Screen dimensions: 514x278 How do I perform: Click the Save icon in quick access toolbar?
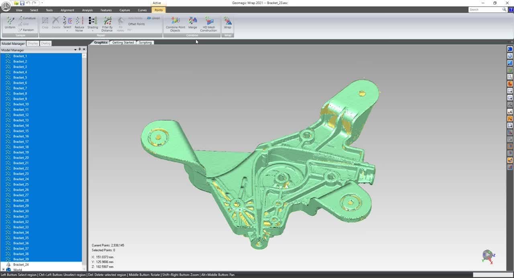point(22,3)
